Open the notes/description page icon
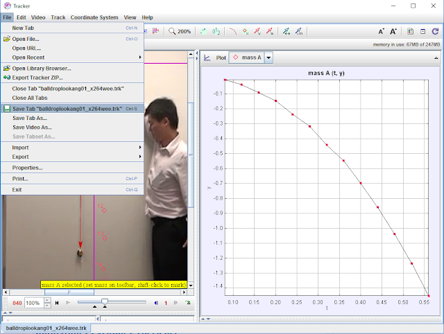This screenshot has width=444, height=334. click(x=410, y=31)
